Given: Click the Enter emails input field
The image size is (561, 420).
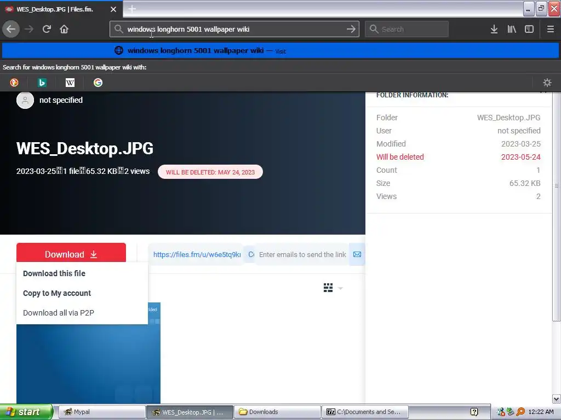Looking at the screenshot, I should 302,254.
